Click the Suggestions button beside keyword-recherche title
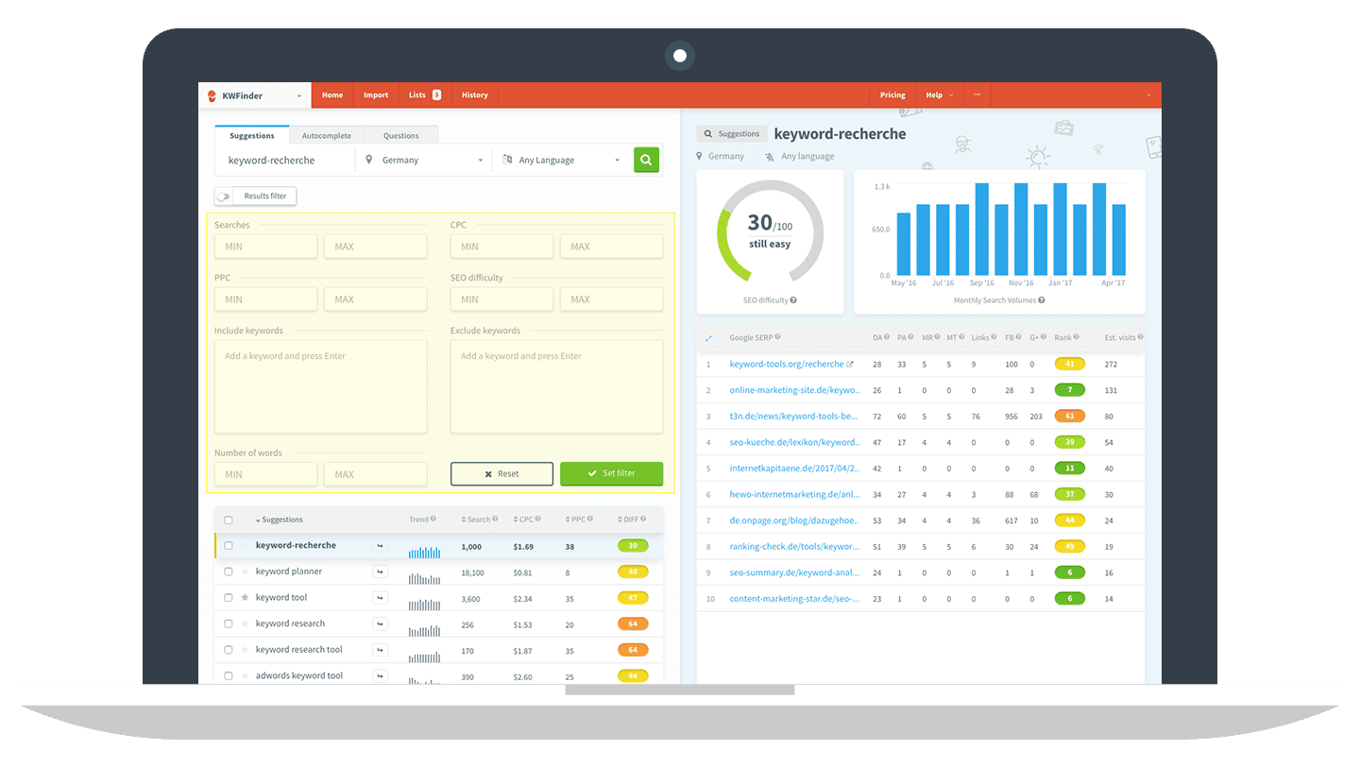1360x767 pixels. click(x=732, y=134)
